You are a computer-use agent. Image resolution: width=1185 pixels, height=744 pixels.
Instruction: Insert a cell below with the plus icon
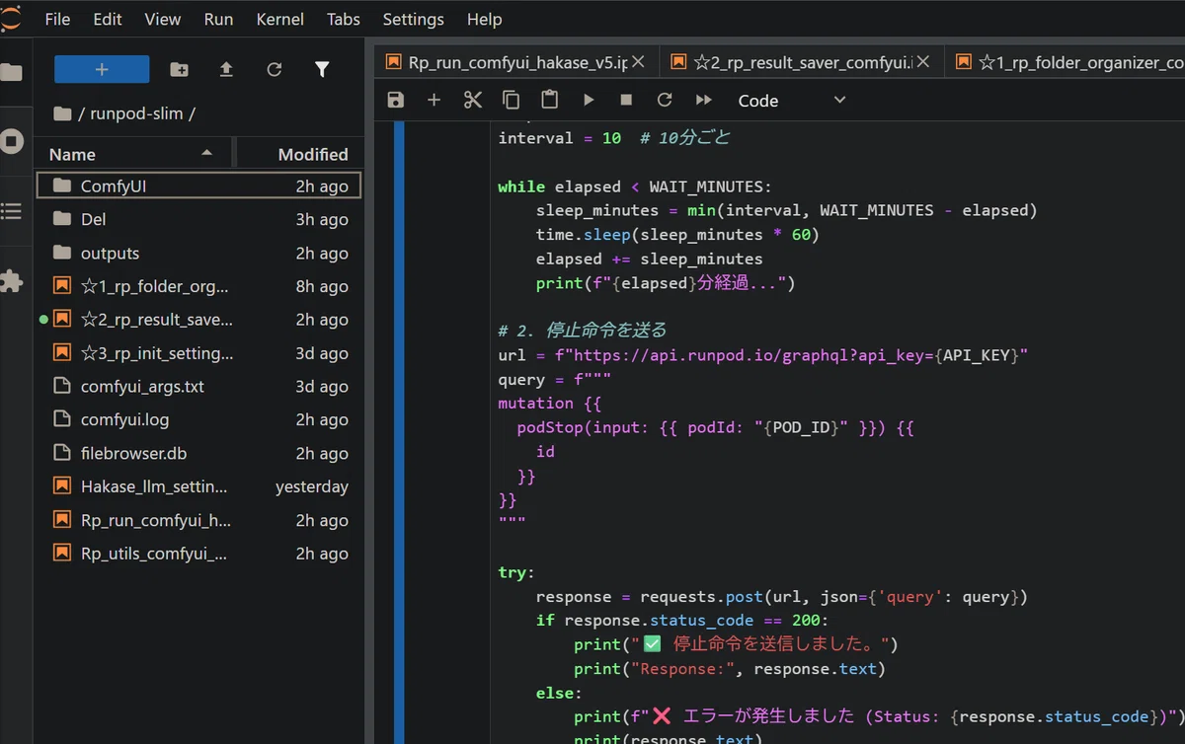coord(434,100)
